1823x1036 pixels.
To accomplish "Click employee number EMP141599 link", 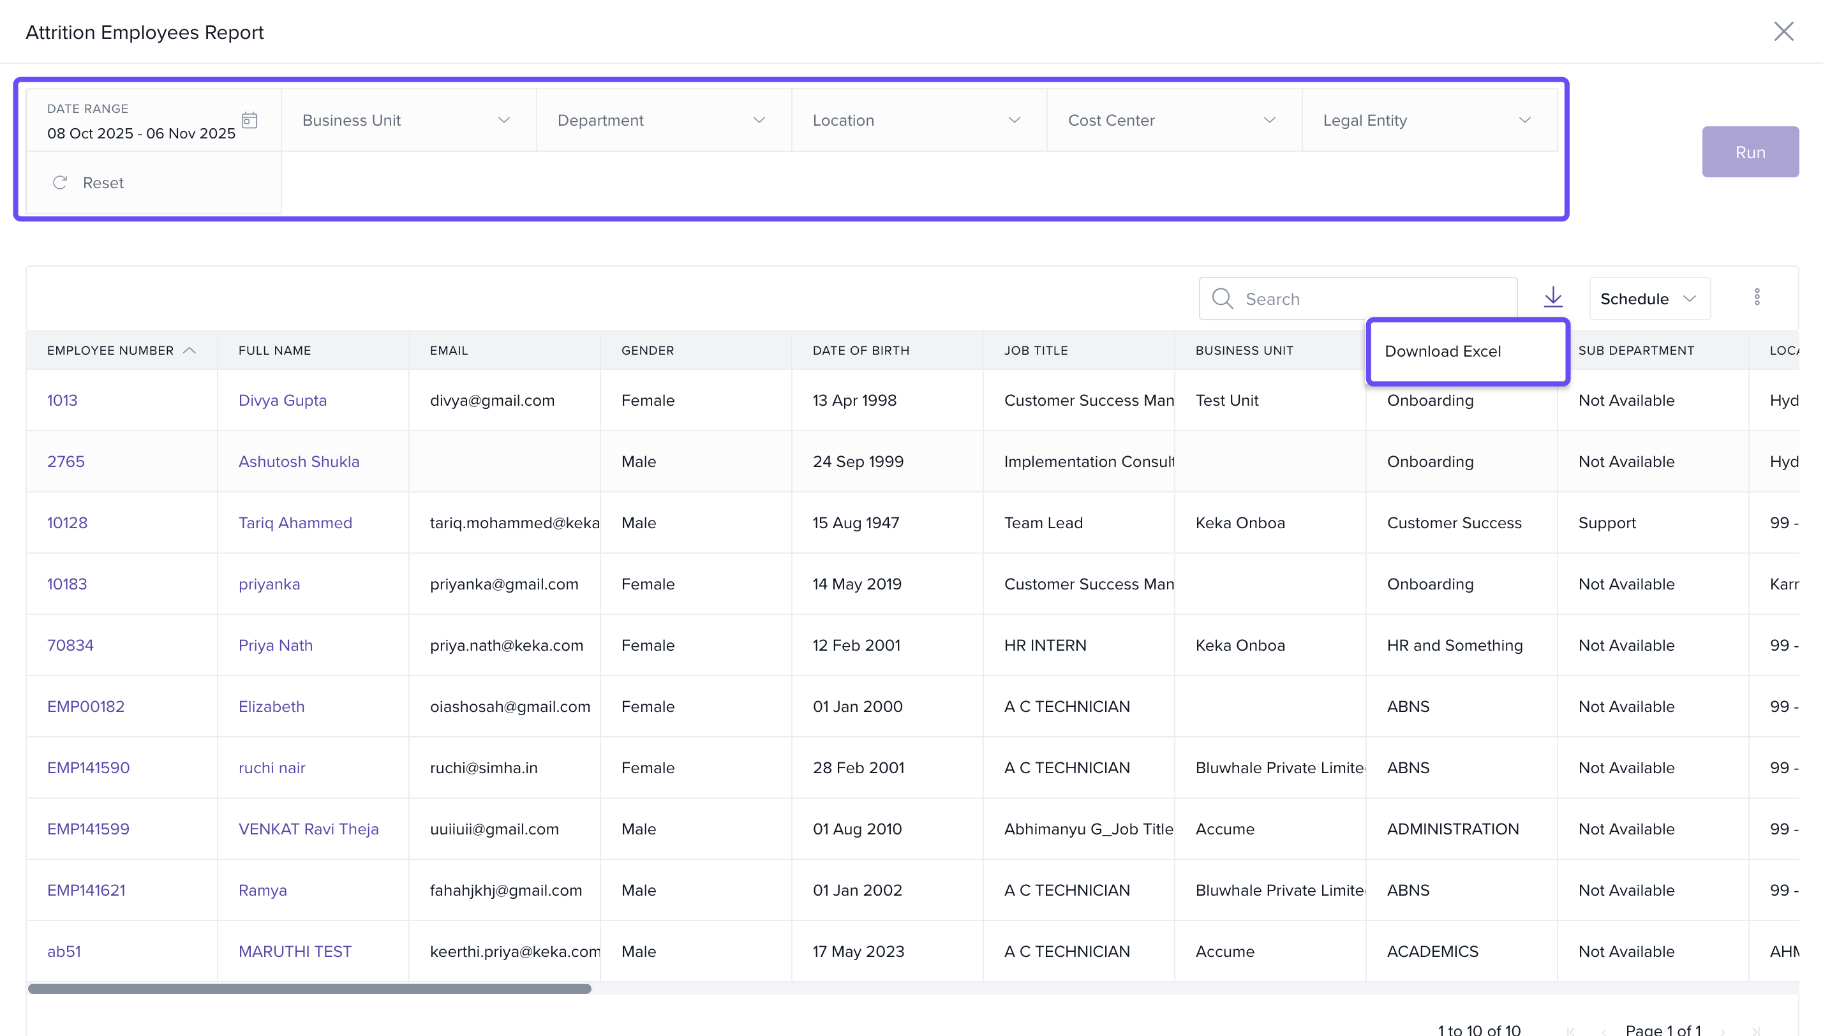I will 88,829.
